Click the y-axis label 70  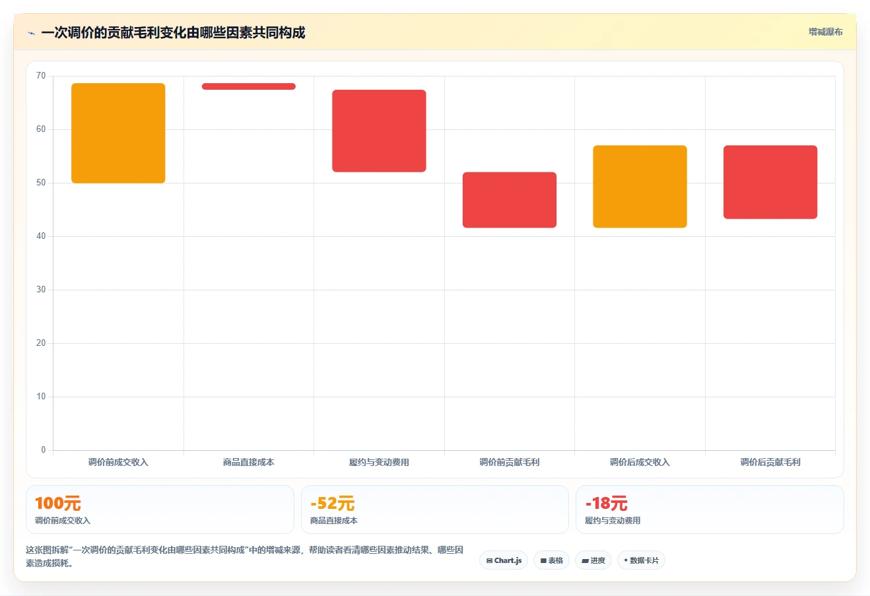click(x=41, y=76)
